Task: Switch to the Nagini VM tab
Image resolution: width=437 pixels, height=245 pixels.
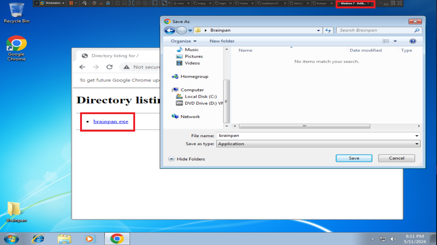Action: (223, 3)
